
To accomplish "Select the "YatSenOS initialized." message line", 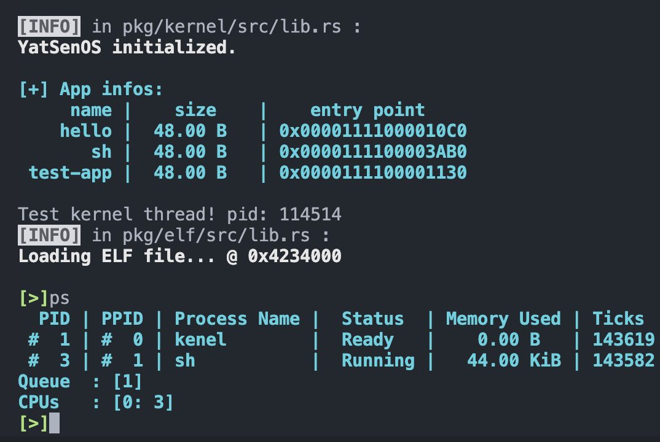I will tap(127, 47).
